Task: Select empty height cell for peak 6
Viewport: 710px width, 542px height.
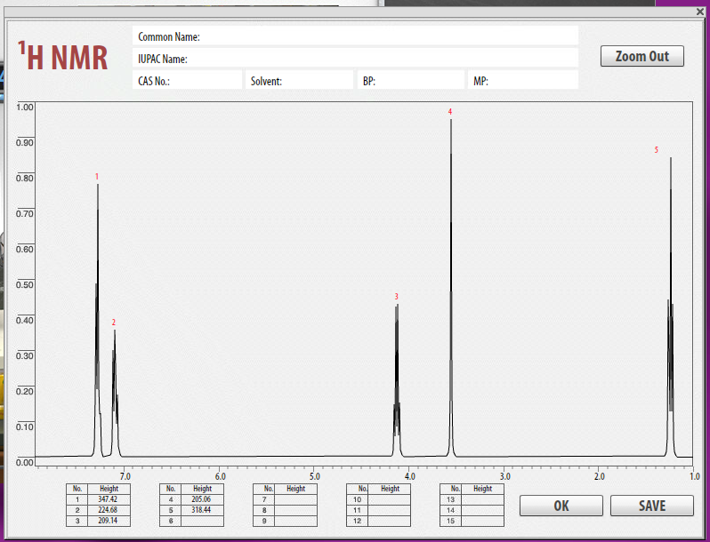Action: [202, 521]
